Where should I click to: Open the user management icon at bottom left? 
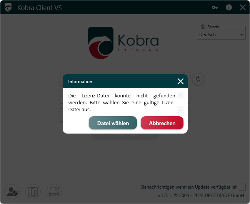point(12,191)
